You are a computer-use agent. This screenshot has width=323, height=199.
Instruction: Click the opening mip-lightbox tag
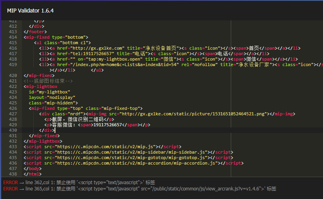pyautogui.click(x=40, y=86)
